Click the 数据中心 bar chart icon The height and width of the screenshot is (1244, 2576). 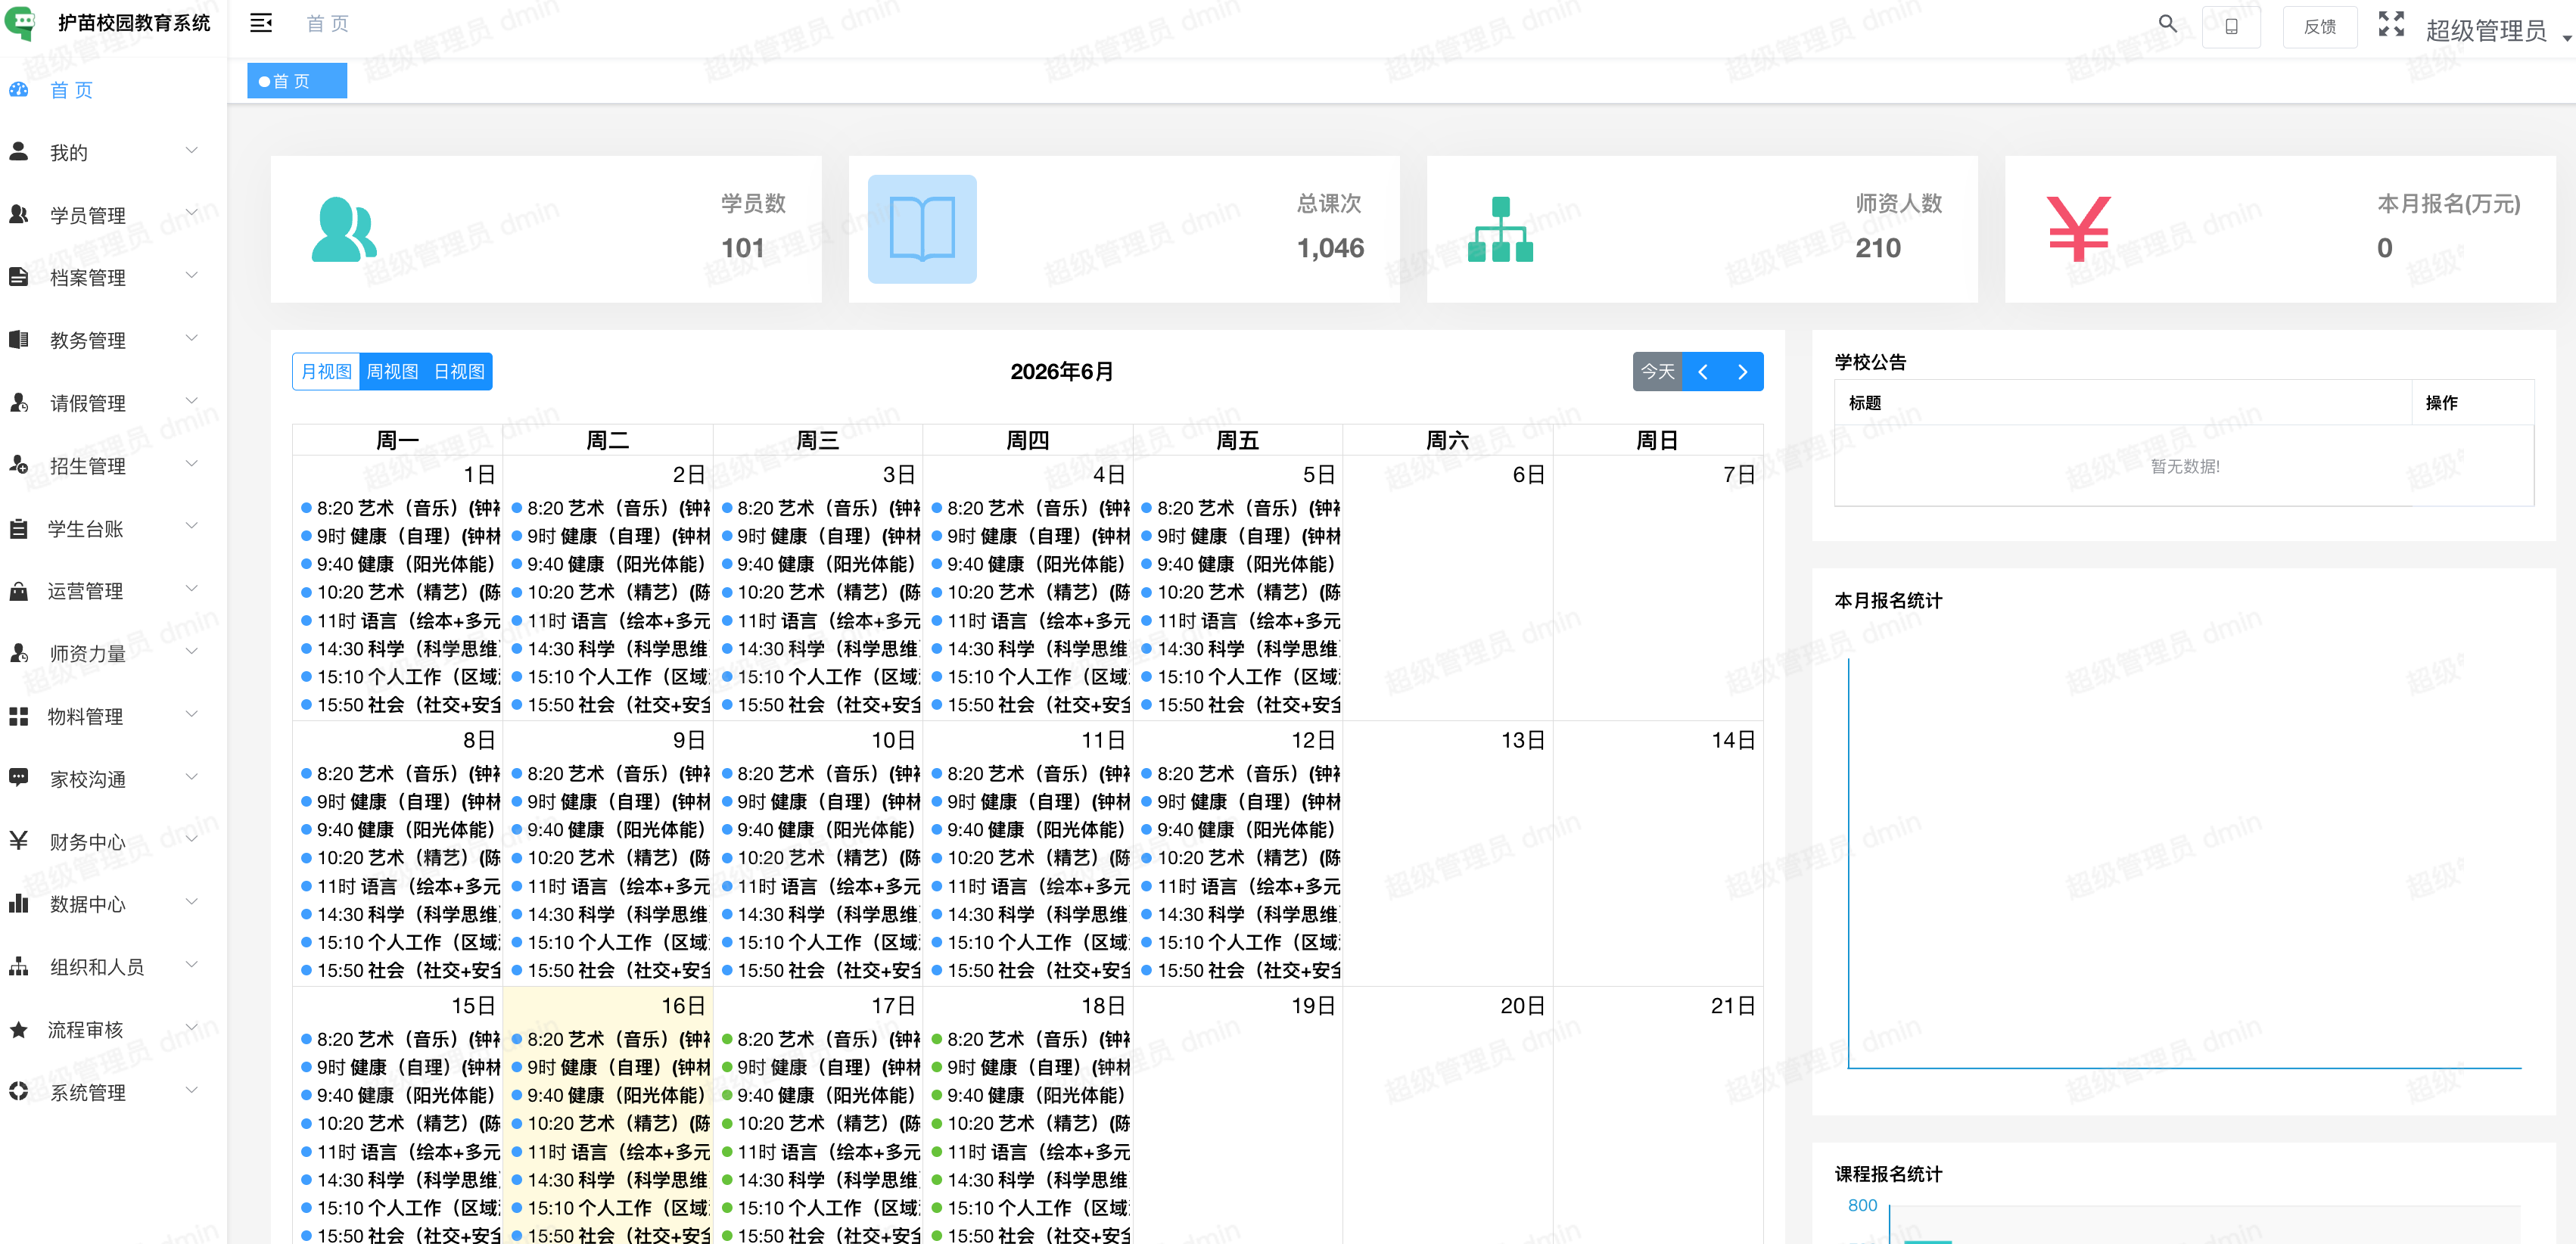[x=18, y=903]
